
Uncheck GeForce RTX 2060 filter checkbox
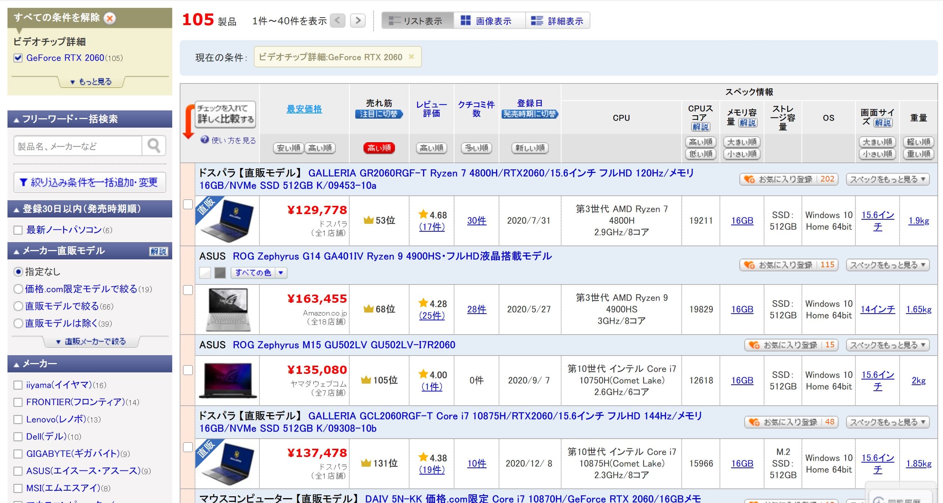[18, 58]
